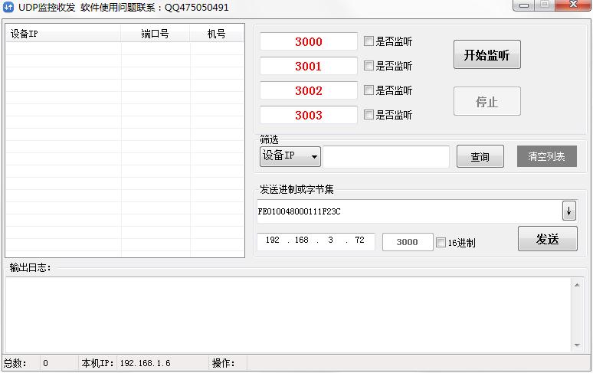Expand the send data history arrow
The height and width of the screenshot is (373, 593).
point(568,211)
